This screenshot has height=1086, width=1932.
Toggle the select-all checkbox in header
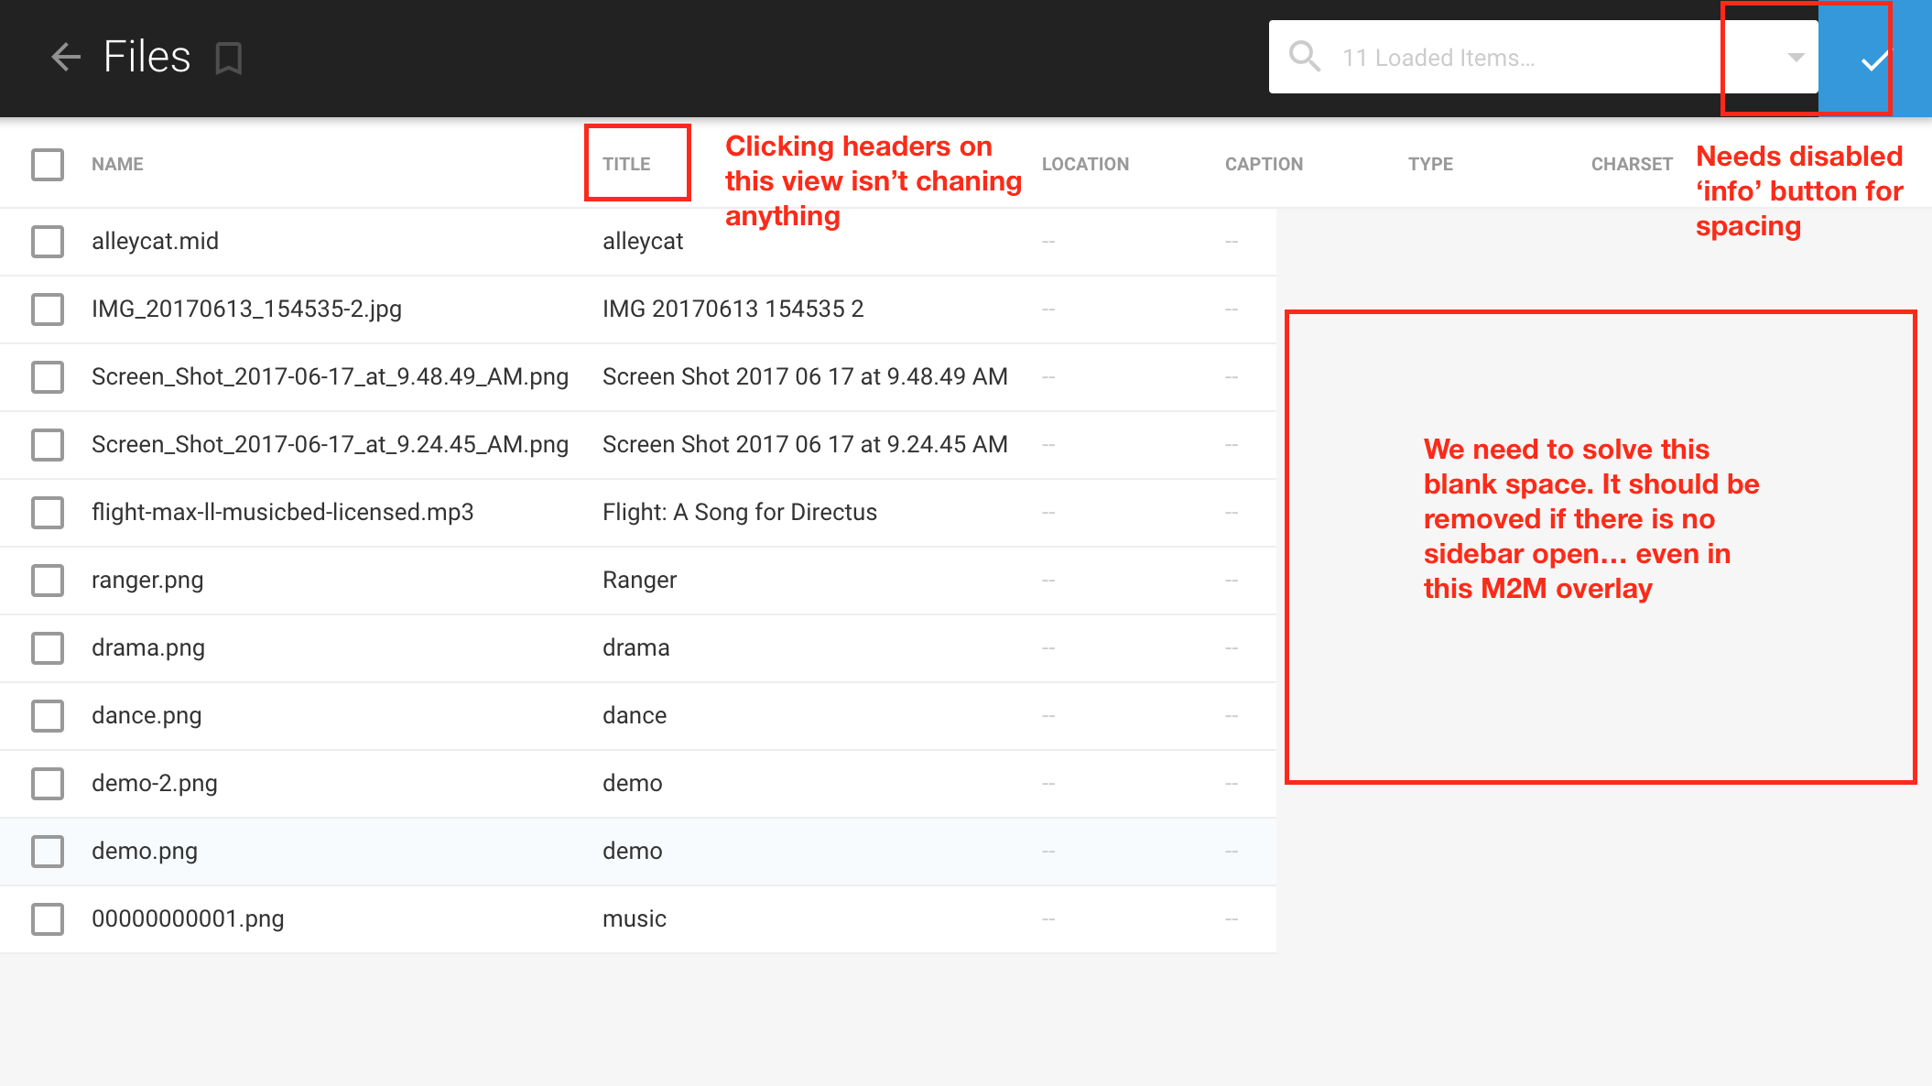[x=48, y=165]
